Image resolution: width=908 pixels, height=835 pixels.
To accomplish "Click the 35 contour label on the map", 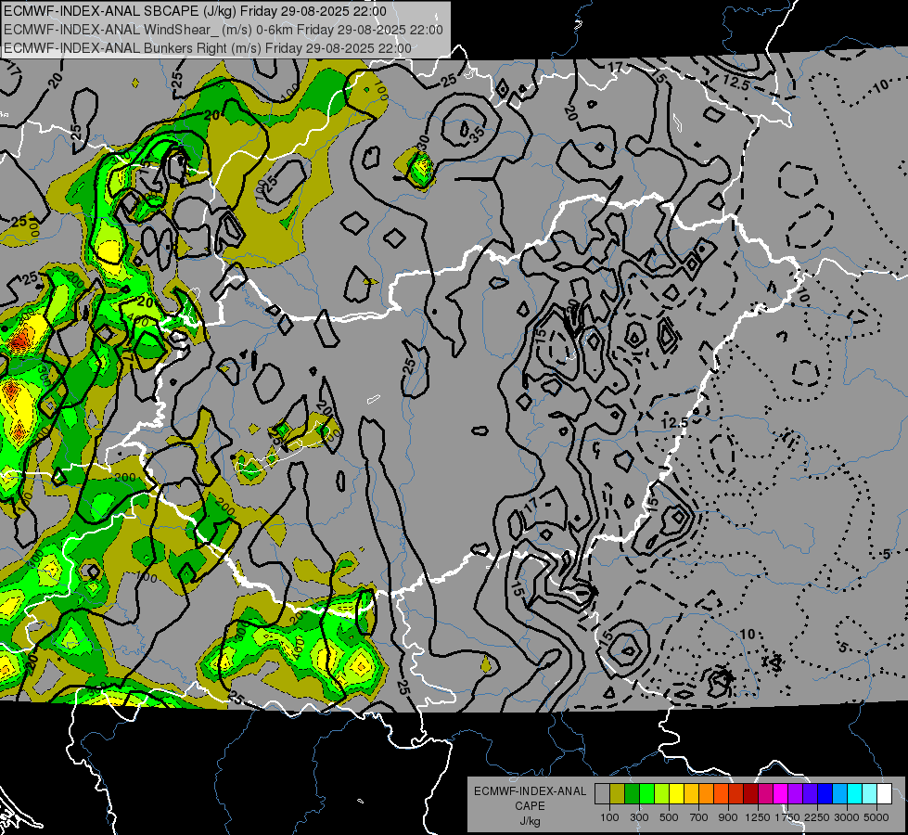I will [x=477, y=135].
